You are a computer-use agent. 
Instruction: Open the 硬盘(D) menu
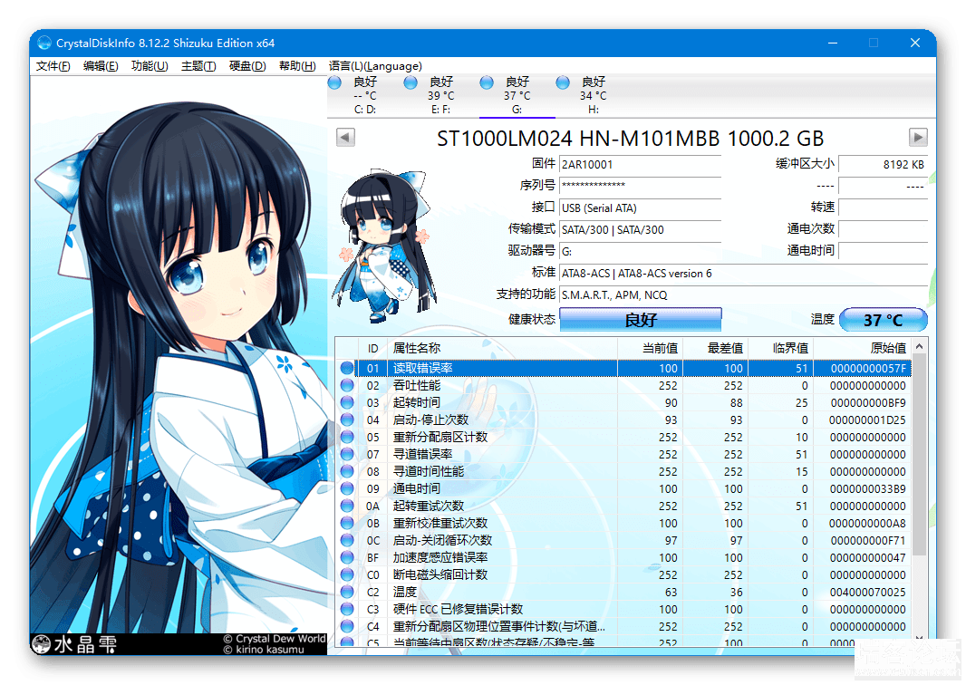247,66
